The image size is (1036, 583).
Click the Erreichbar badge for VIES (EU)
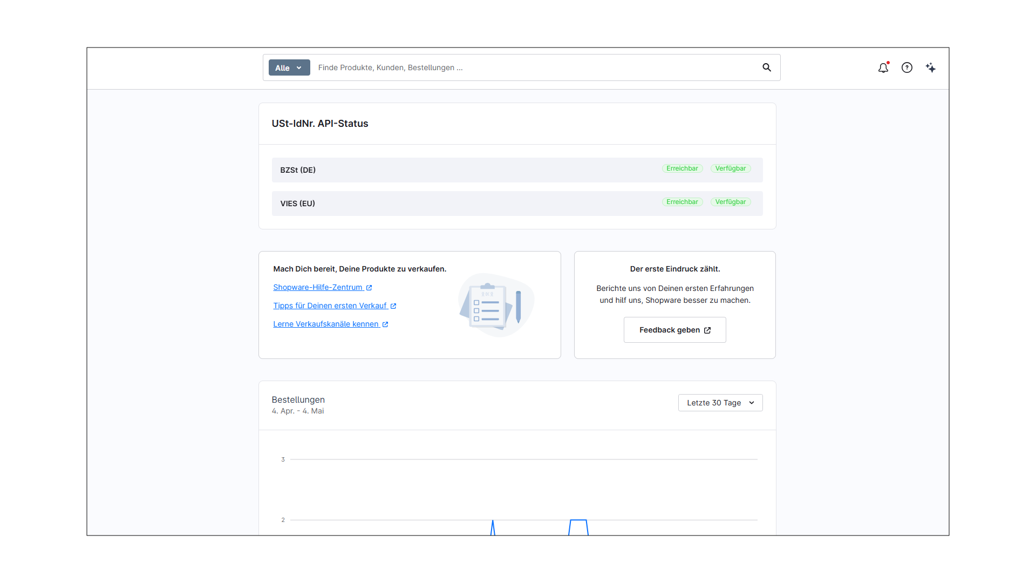tap(683, 202)
